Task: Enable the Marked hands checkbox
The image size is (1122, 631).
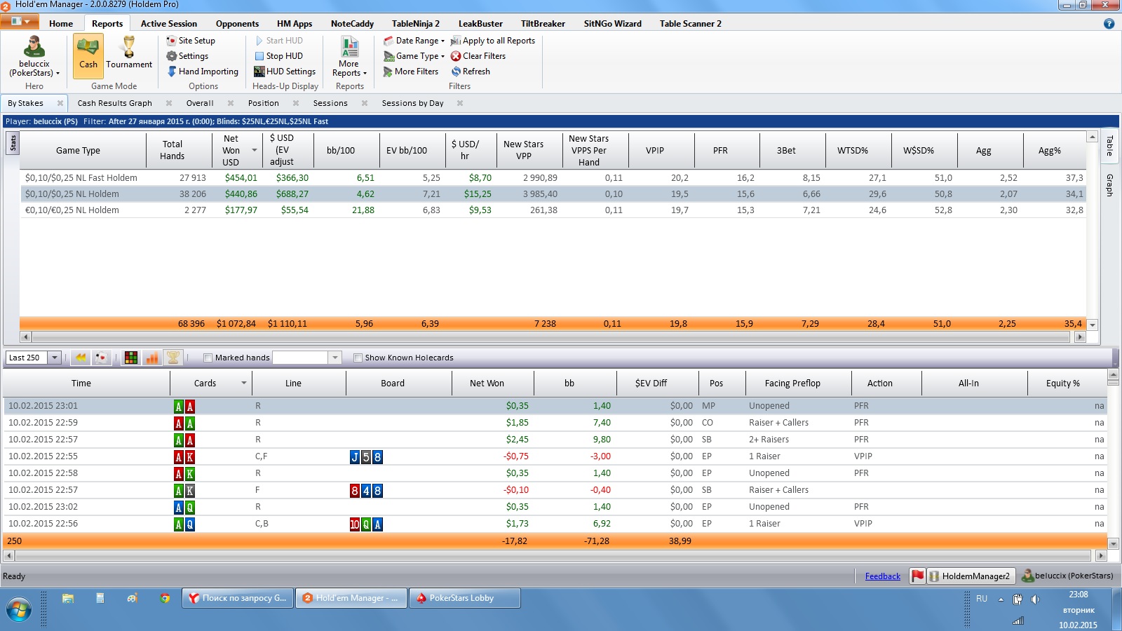Action: pyautogui.click(x=208, y=358)
